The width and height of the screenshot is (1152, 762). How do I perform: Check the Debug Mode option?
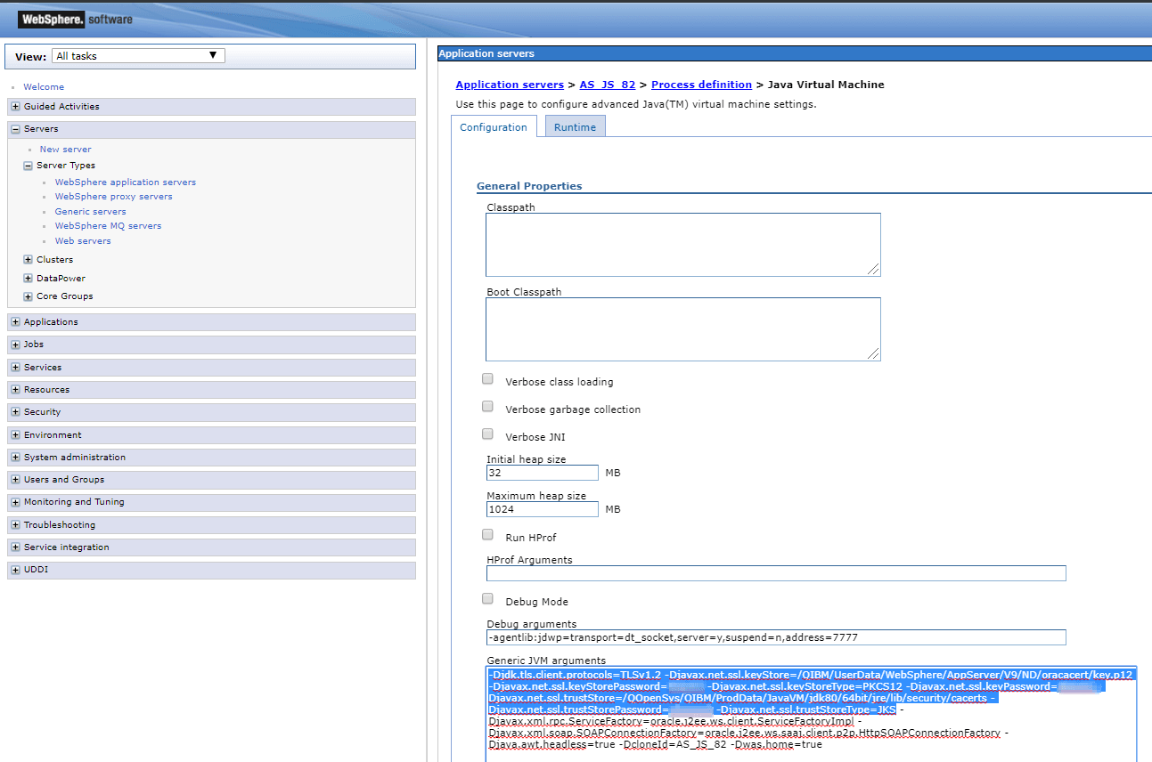coord(487,599)
